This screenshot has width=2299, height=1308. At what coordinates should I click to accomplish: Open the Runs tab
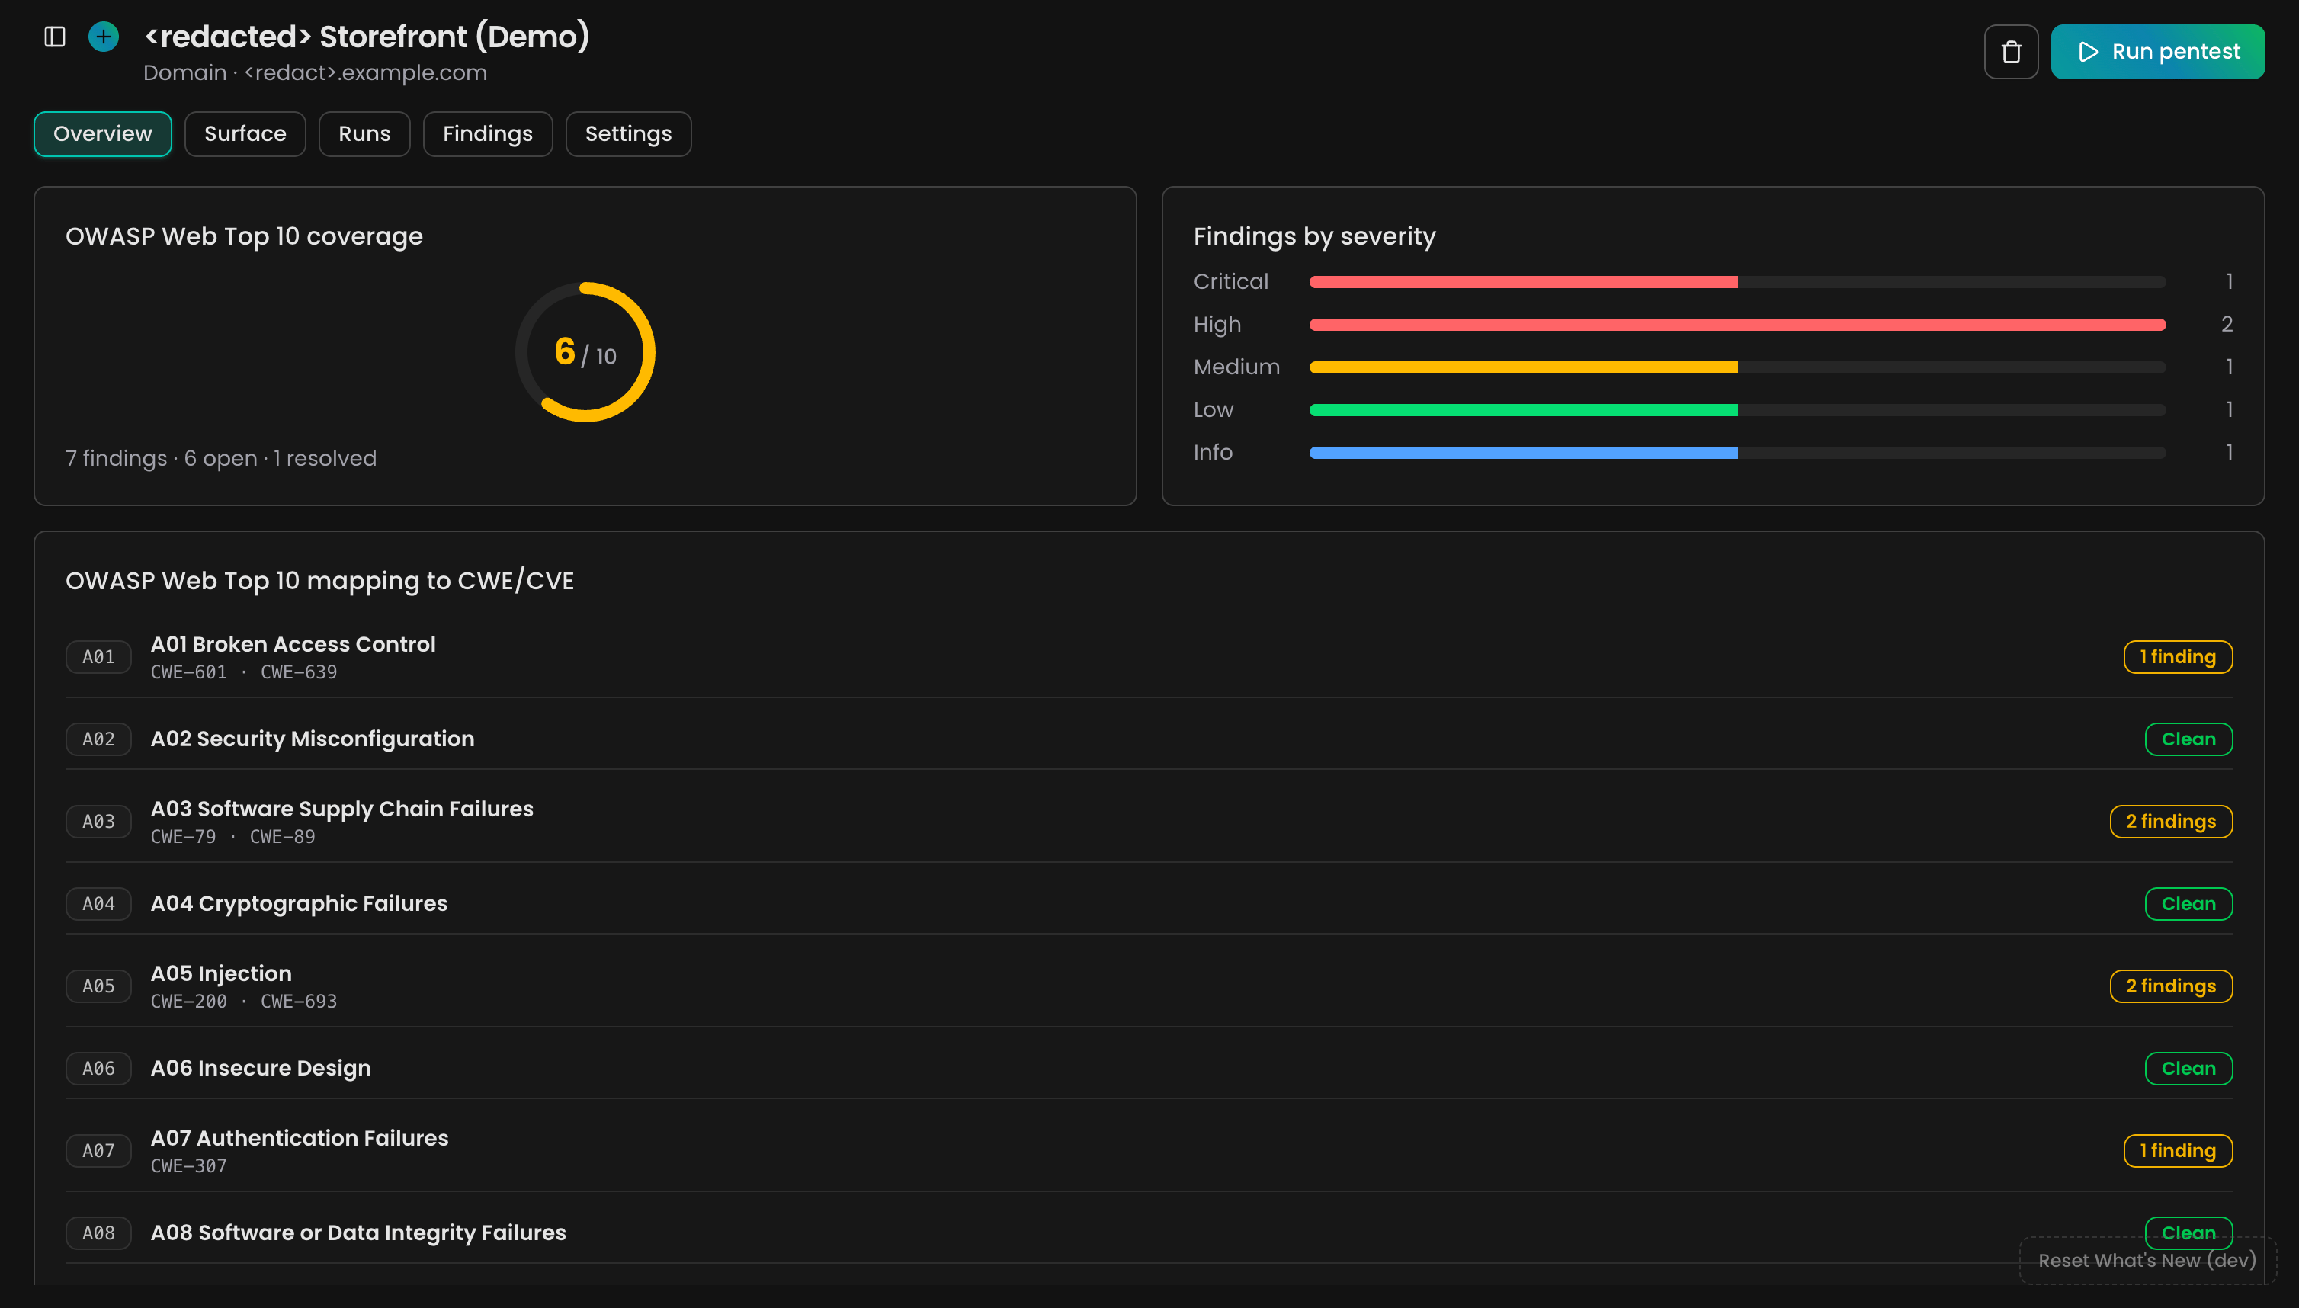[364, 134]
